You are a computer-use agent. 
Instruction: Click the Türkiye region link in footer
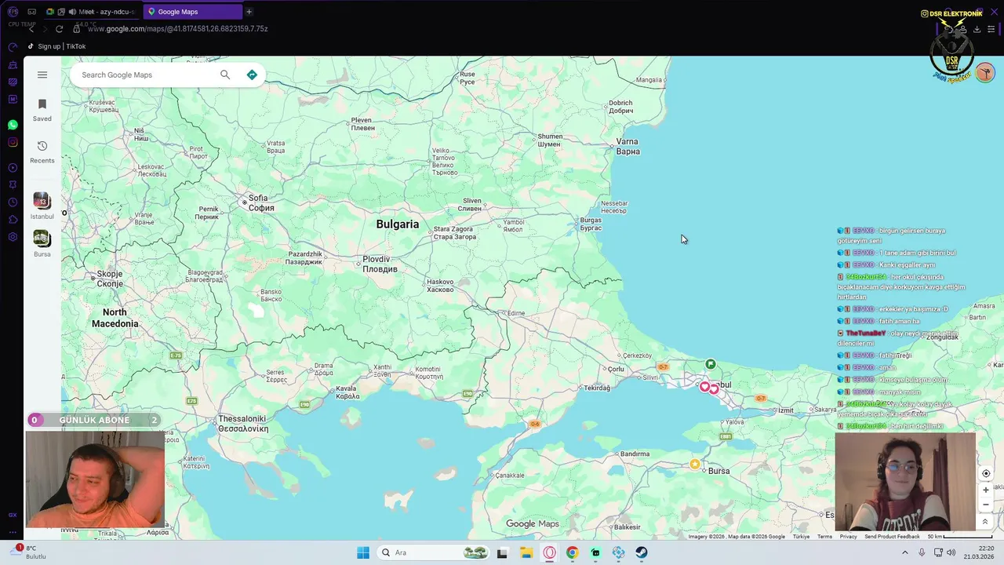point(801,537)
